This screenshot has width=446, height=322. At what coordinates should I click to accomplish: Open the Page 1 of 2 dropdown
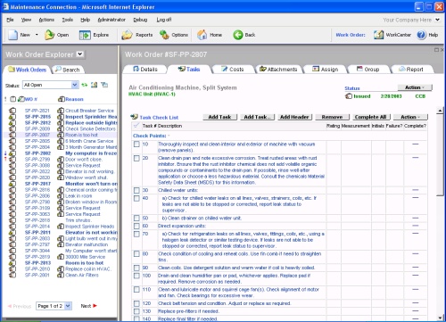coord(54,306)
